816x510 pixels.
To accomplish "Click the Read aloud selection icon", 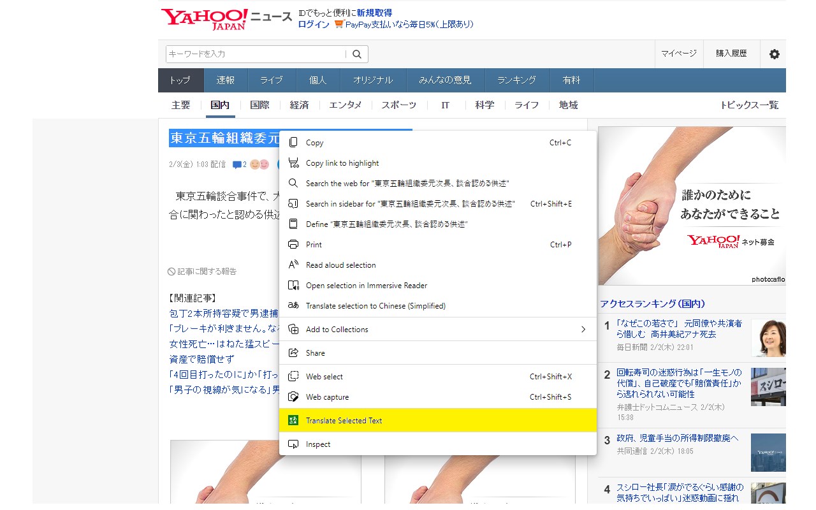I will coord(293,265).
